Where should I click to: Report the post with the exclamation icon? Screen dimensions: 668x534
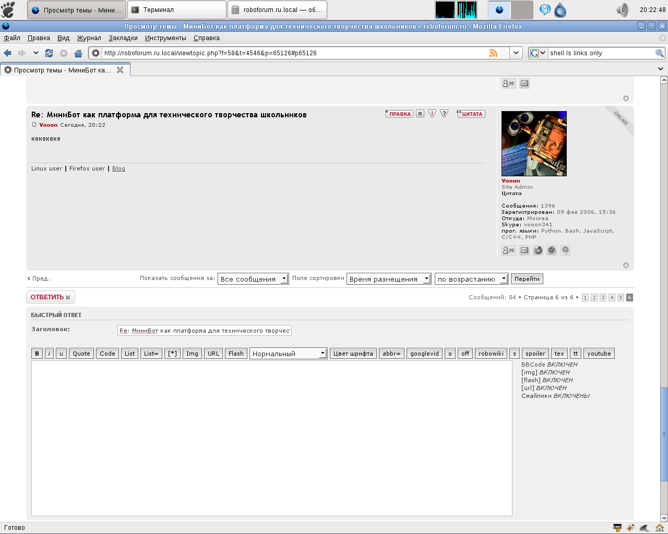[432, 114]
